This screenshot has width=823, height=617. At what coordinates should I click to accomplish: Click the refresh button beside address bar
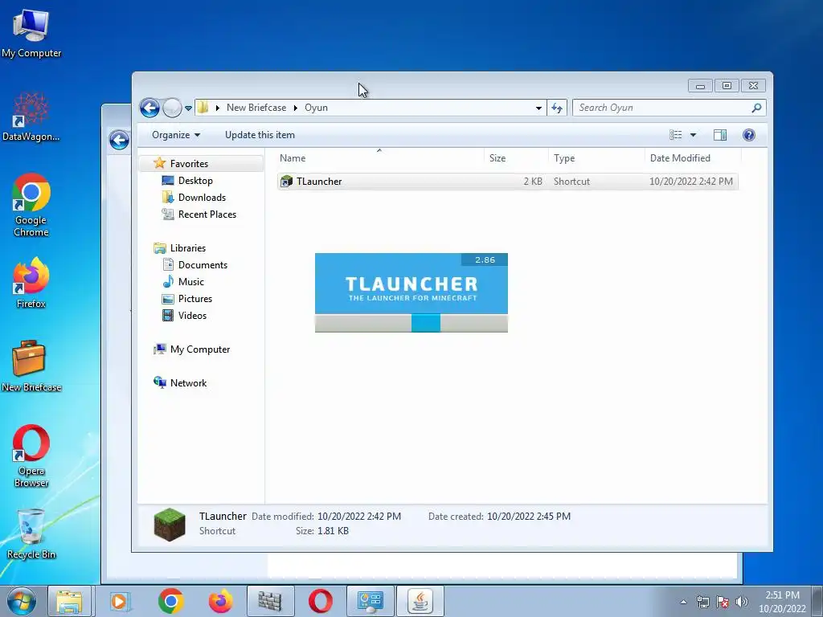pyautogui.click(x=557, y=108)
